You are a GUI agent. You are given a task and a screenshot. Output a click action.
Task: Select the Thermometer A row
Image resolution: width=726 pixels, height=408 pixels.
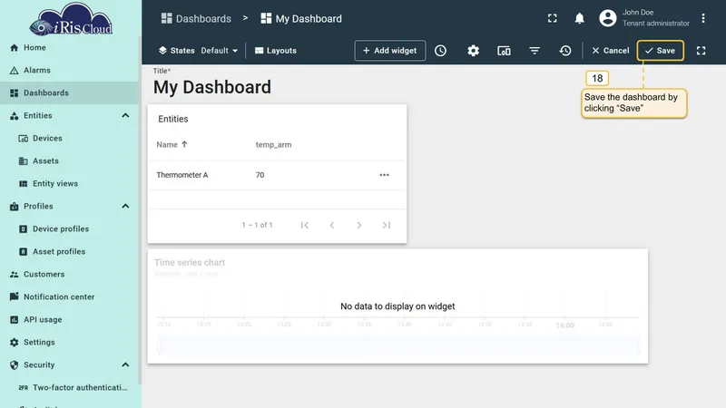coord(277,175)
